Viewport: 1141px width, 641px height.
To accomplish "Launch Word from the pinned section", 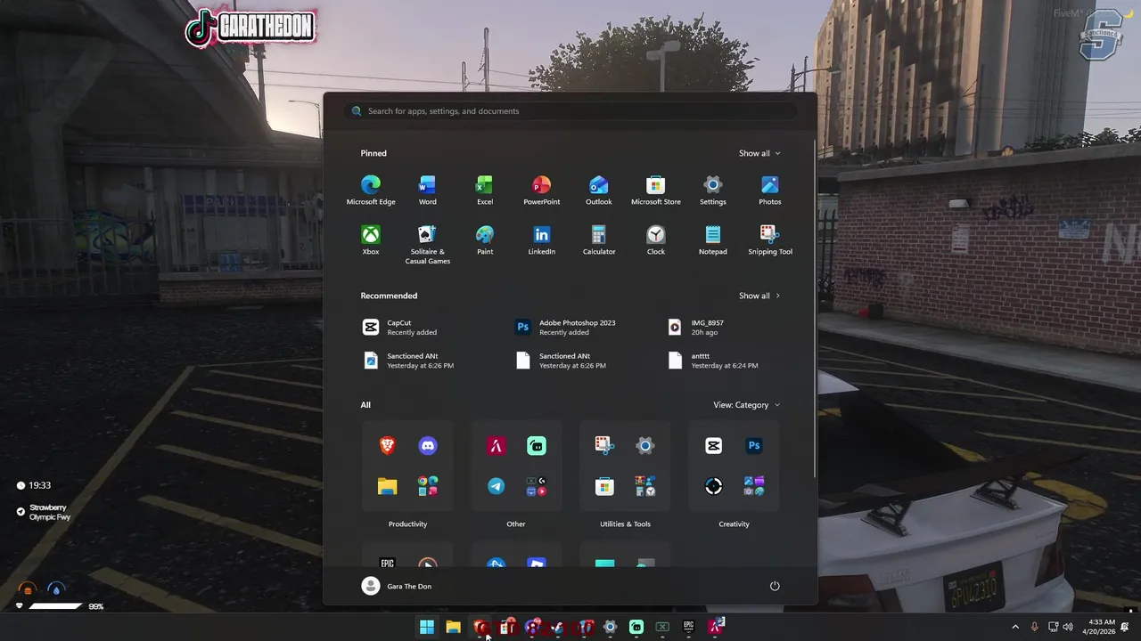I will pos(428,191).
